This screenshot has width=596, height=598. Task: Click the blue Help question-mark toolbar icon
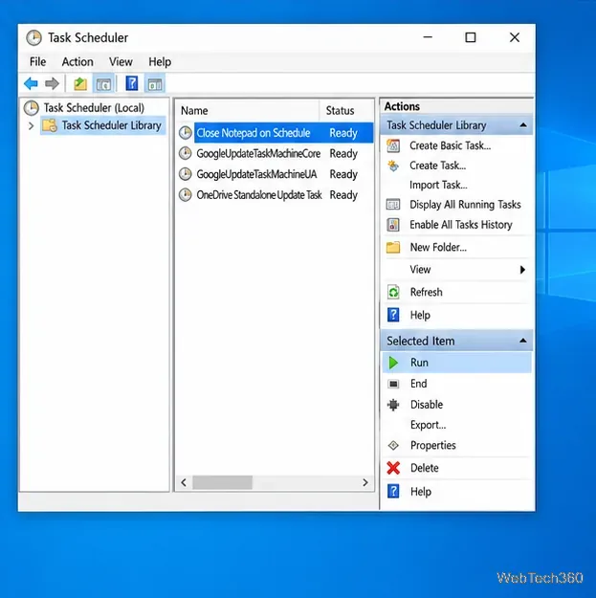[x=132, y=83]
